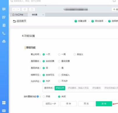Click the green 发布 button
This screenshot has width=118, height=113.
[x=104, y=104]
